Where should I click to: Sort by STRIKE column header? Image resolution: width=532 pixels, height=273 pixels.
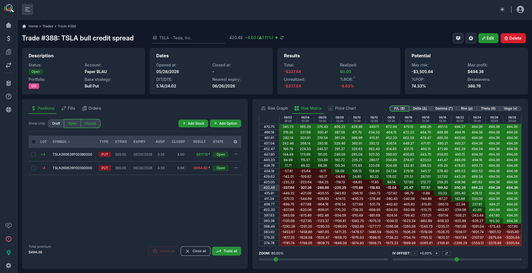121,142
